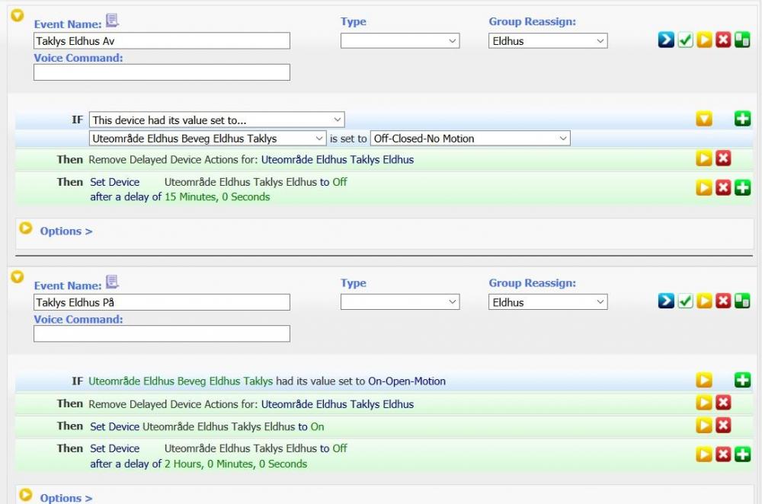
Task: Open the Type dropdown for Taklys Eldhus På
Action: coord(399,302)
